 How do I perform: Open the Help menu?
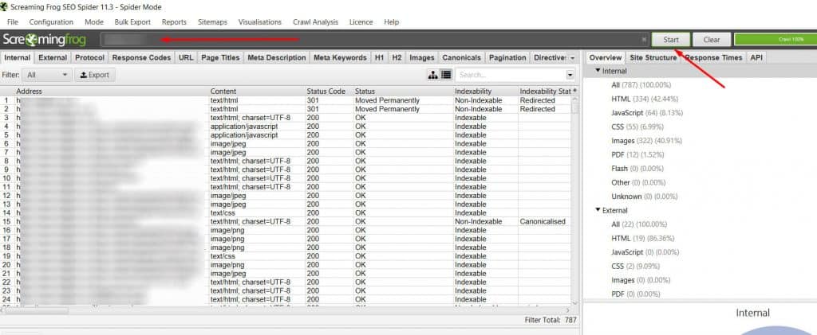391,21
